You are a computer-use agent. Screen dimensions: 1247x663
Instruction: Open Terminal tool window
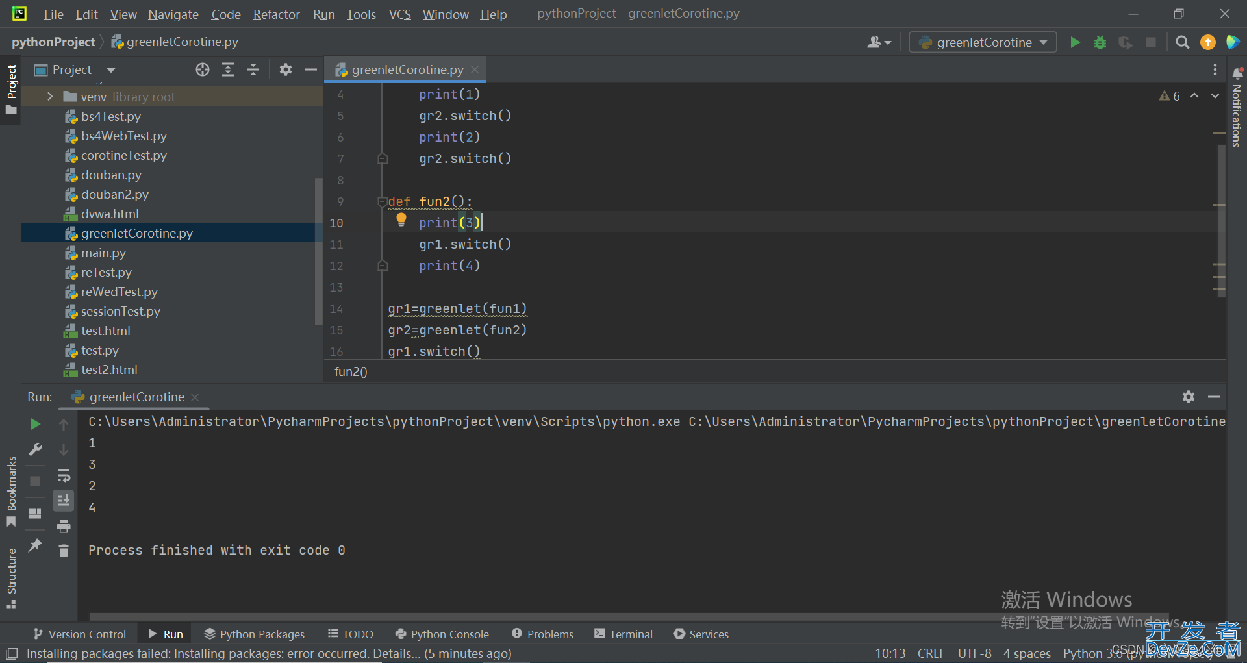[x=623, y=634]
